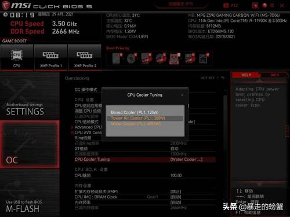
Task: Enable XMP Profile 2
Action: coord(85,57)
